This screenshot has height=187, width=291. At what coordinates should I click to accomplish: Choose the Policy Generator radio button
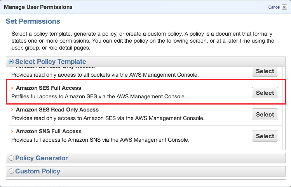(x=11, y=158)
